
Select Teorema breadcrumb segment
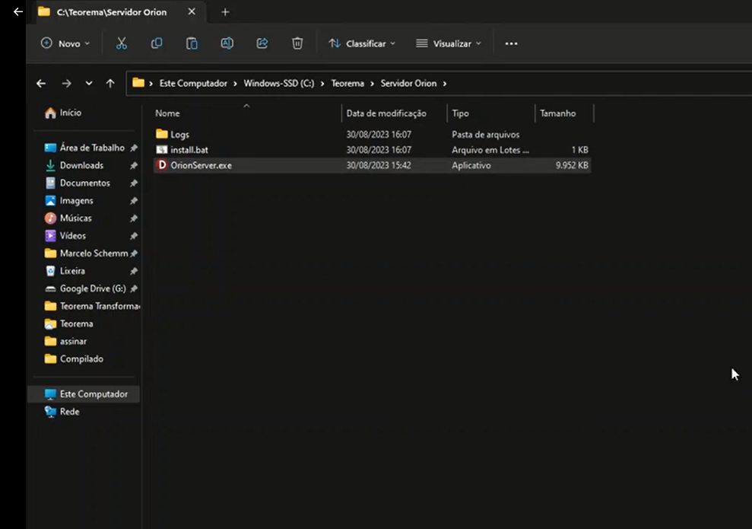[347, 84]
